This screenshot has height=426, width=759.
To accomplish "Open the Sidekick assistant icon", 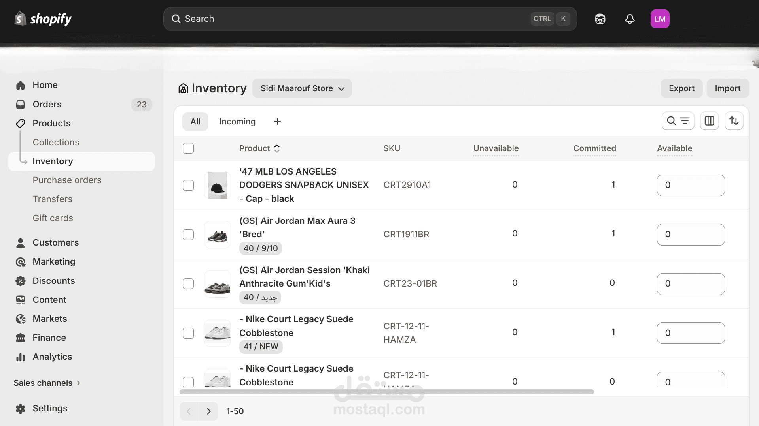I will point(600,19).
